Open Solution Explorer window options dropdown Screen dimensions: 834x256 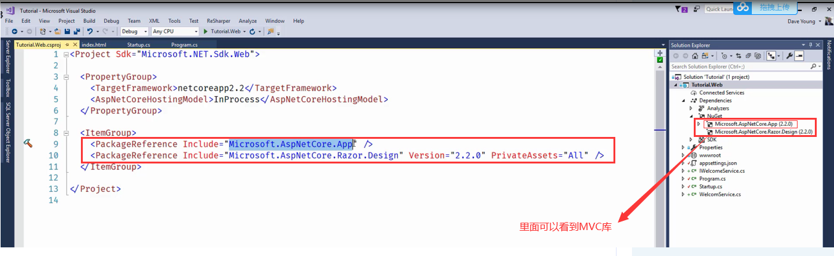point(803,45)
